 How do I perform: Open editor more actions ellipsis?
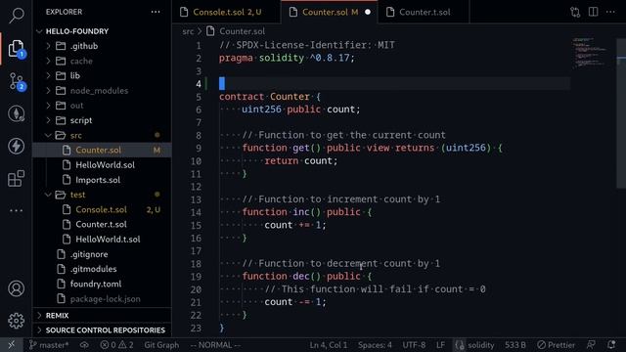(x=610, y=12)
